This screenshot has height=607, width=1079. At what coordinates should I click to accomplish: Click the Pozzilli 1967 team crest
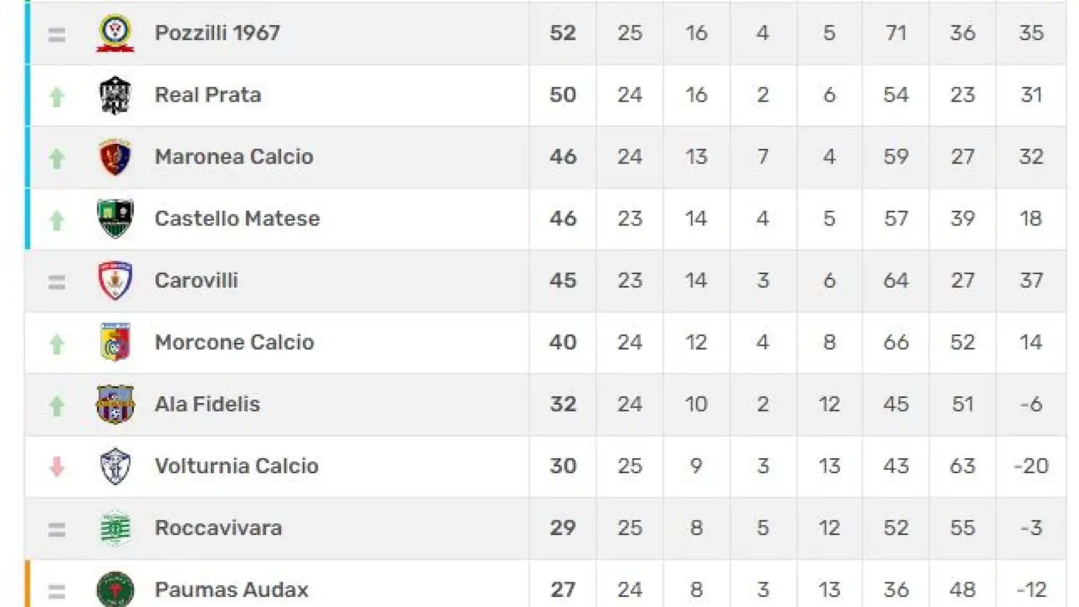tap(115, 33)
